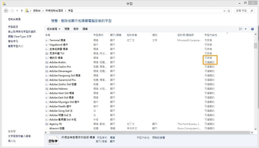Click the magnifier search icon
Screen dimensions: 259x148
(252, 11)
